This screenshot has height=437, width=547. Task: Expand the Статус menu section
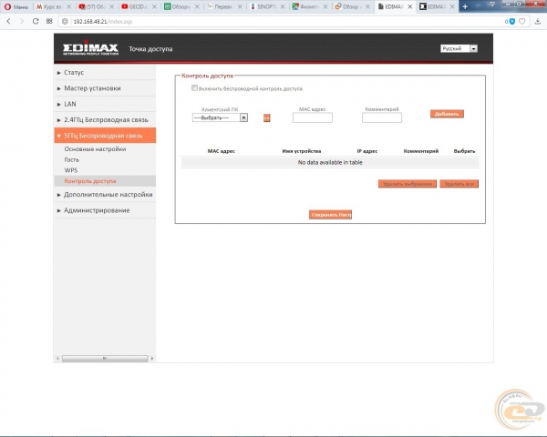pyautogui.click(x=105, y=73)
